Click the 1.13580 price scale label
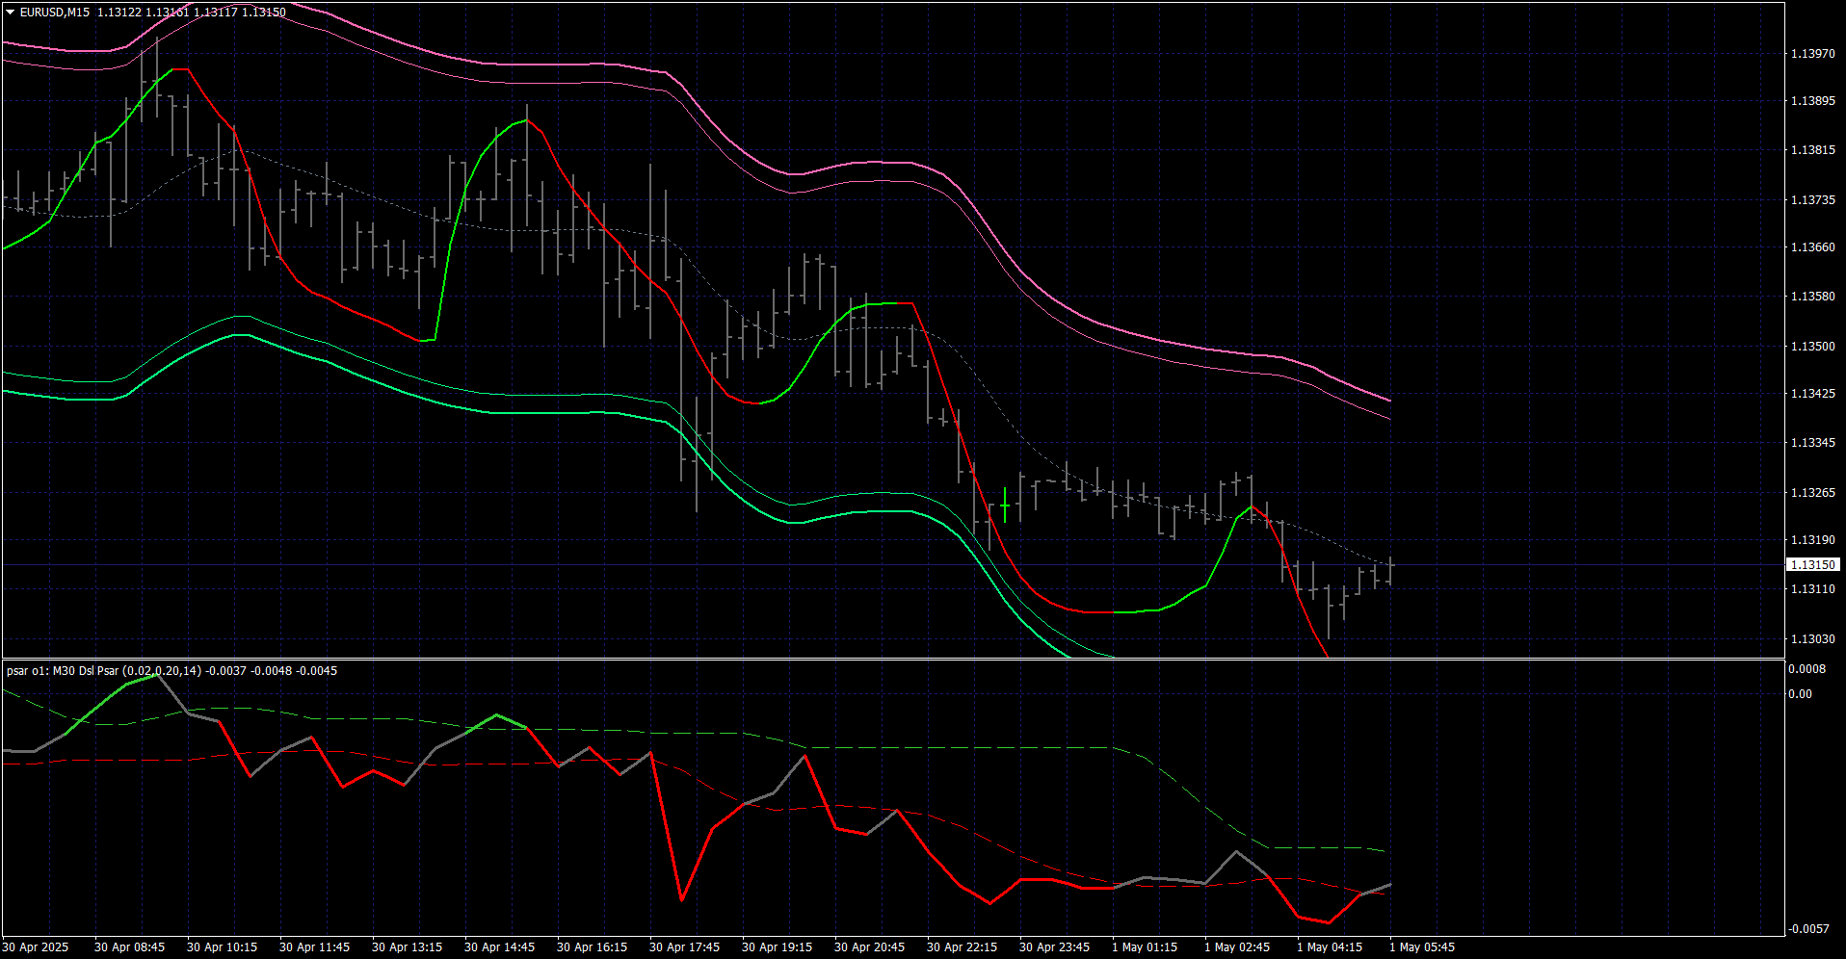 1812,297
